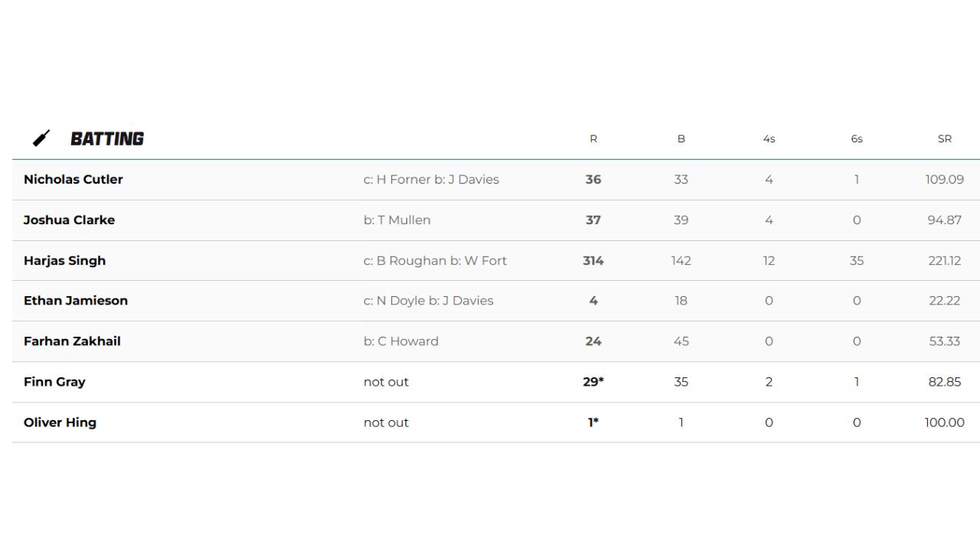
Task: Click the R runs column header
Action: [593, 139]
